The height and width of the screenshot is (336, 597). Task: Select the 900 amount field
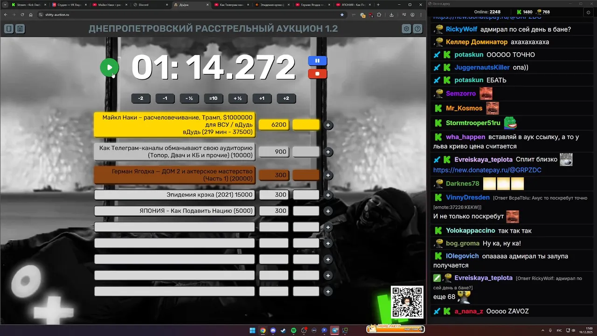(274, 152)
